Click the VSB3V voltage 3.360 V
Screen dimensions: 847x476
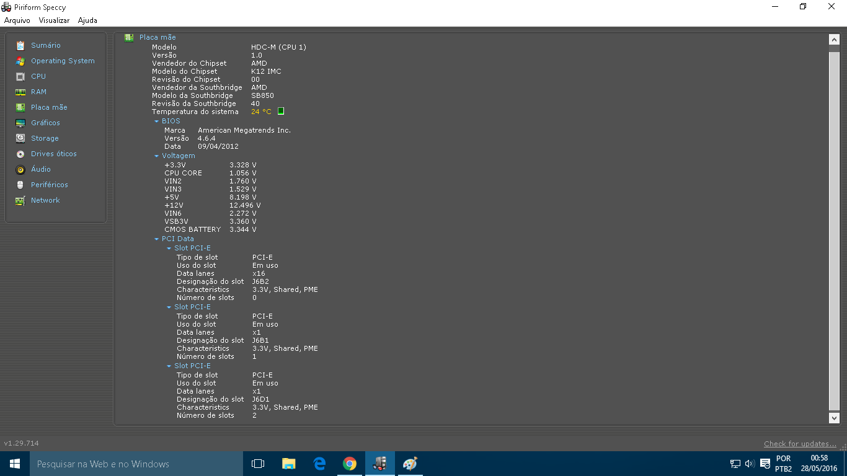(x=242, y=221)
